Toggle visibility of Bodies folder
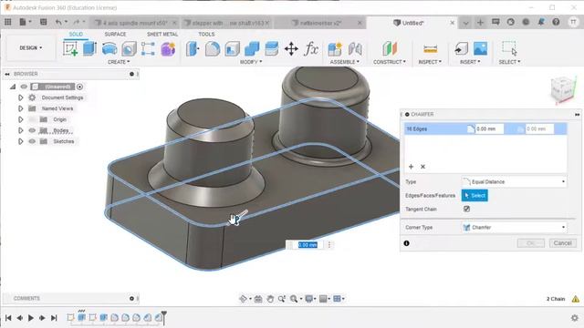The height and width of the screenshot is (328, 584). pos(32,130)
